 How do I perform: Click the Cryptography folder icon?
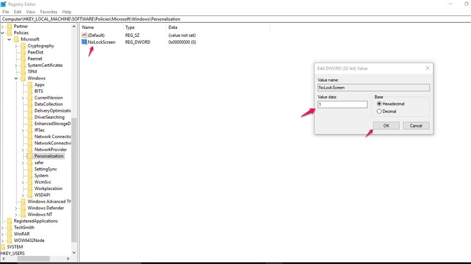click(23, 46)
